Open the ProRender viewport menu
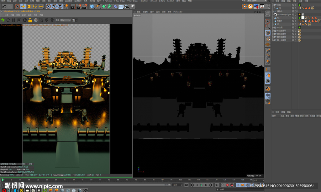Image resolution: width=321 pixels, height=192 pixels. (178, 12)
